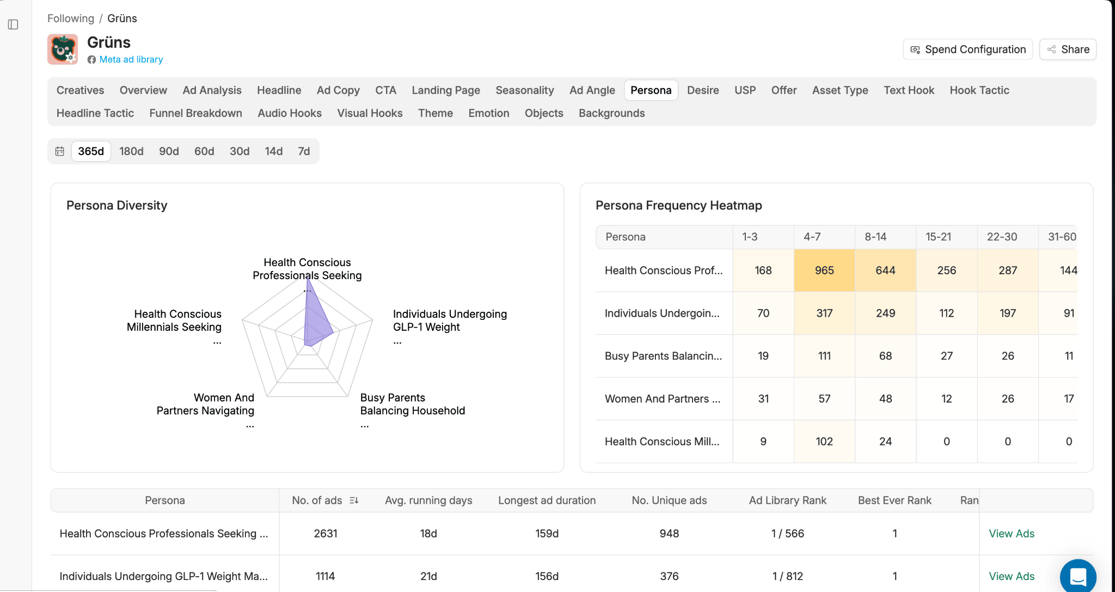This screenshot has width=1115, height=592.
Task: Switch to the USP tab
Action: tap(745, 90)
